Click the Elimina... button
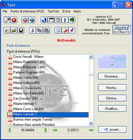The height and width of the screenshot is (140, 133). (112, 98)
